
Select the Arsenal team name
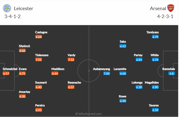(x=158, y=9)
